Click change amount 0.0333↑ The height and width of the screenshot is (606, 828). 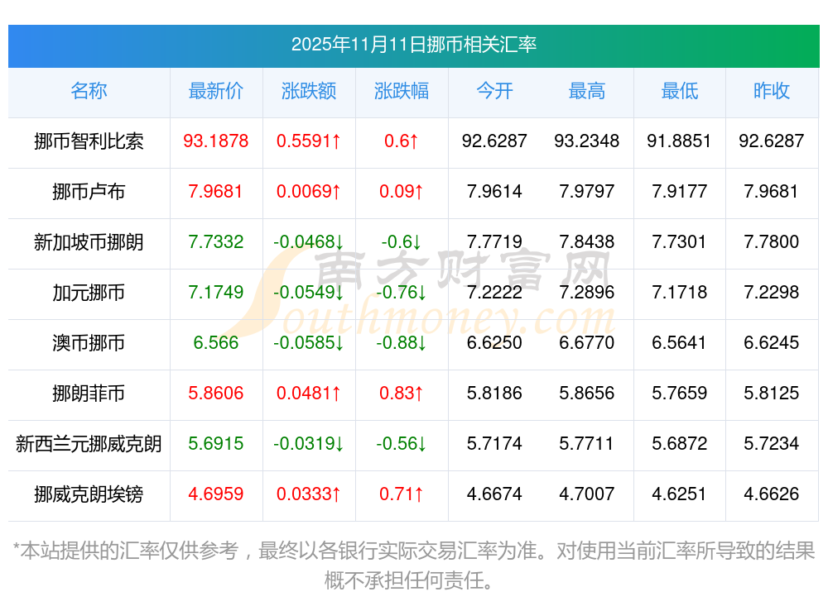(308, 494)
